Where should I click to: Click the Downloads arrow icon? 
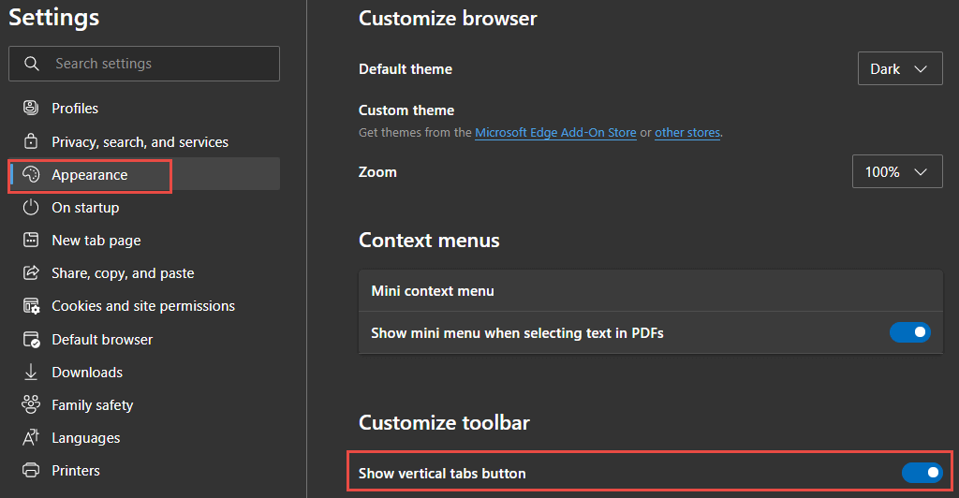click(x=31, y=373)
